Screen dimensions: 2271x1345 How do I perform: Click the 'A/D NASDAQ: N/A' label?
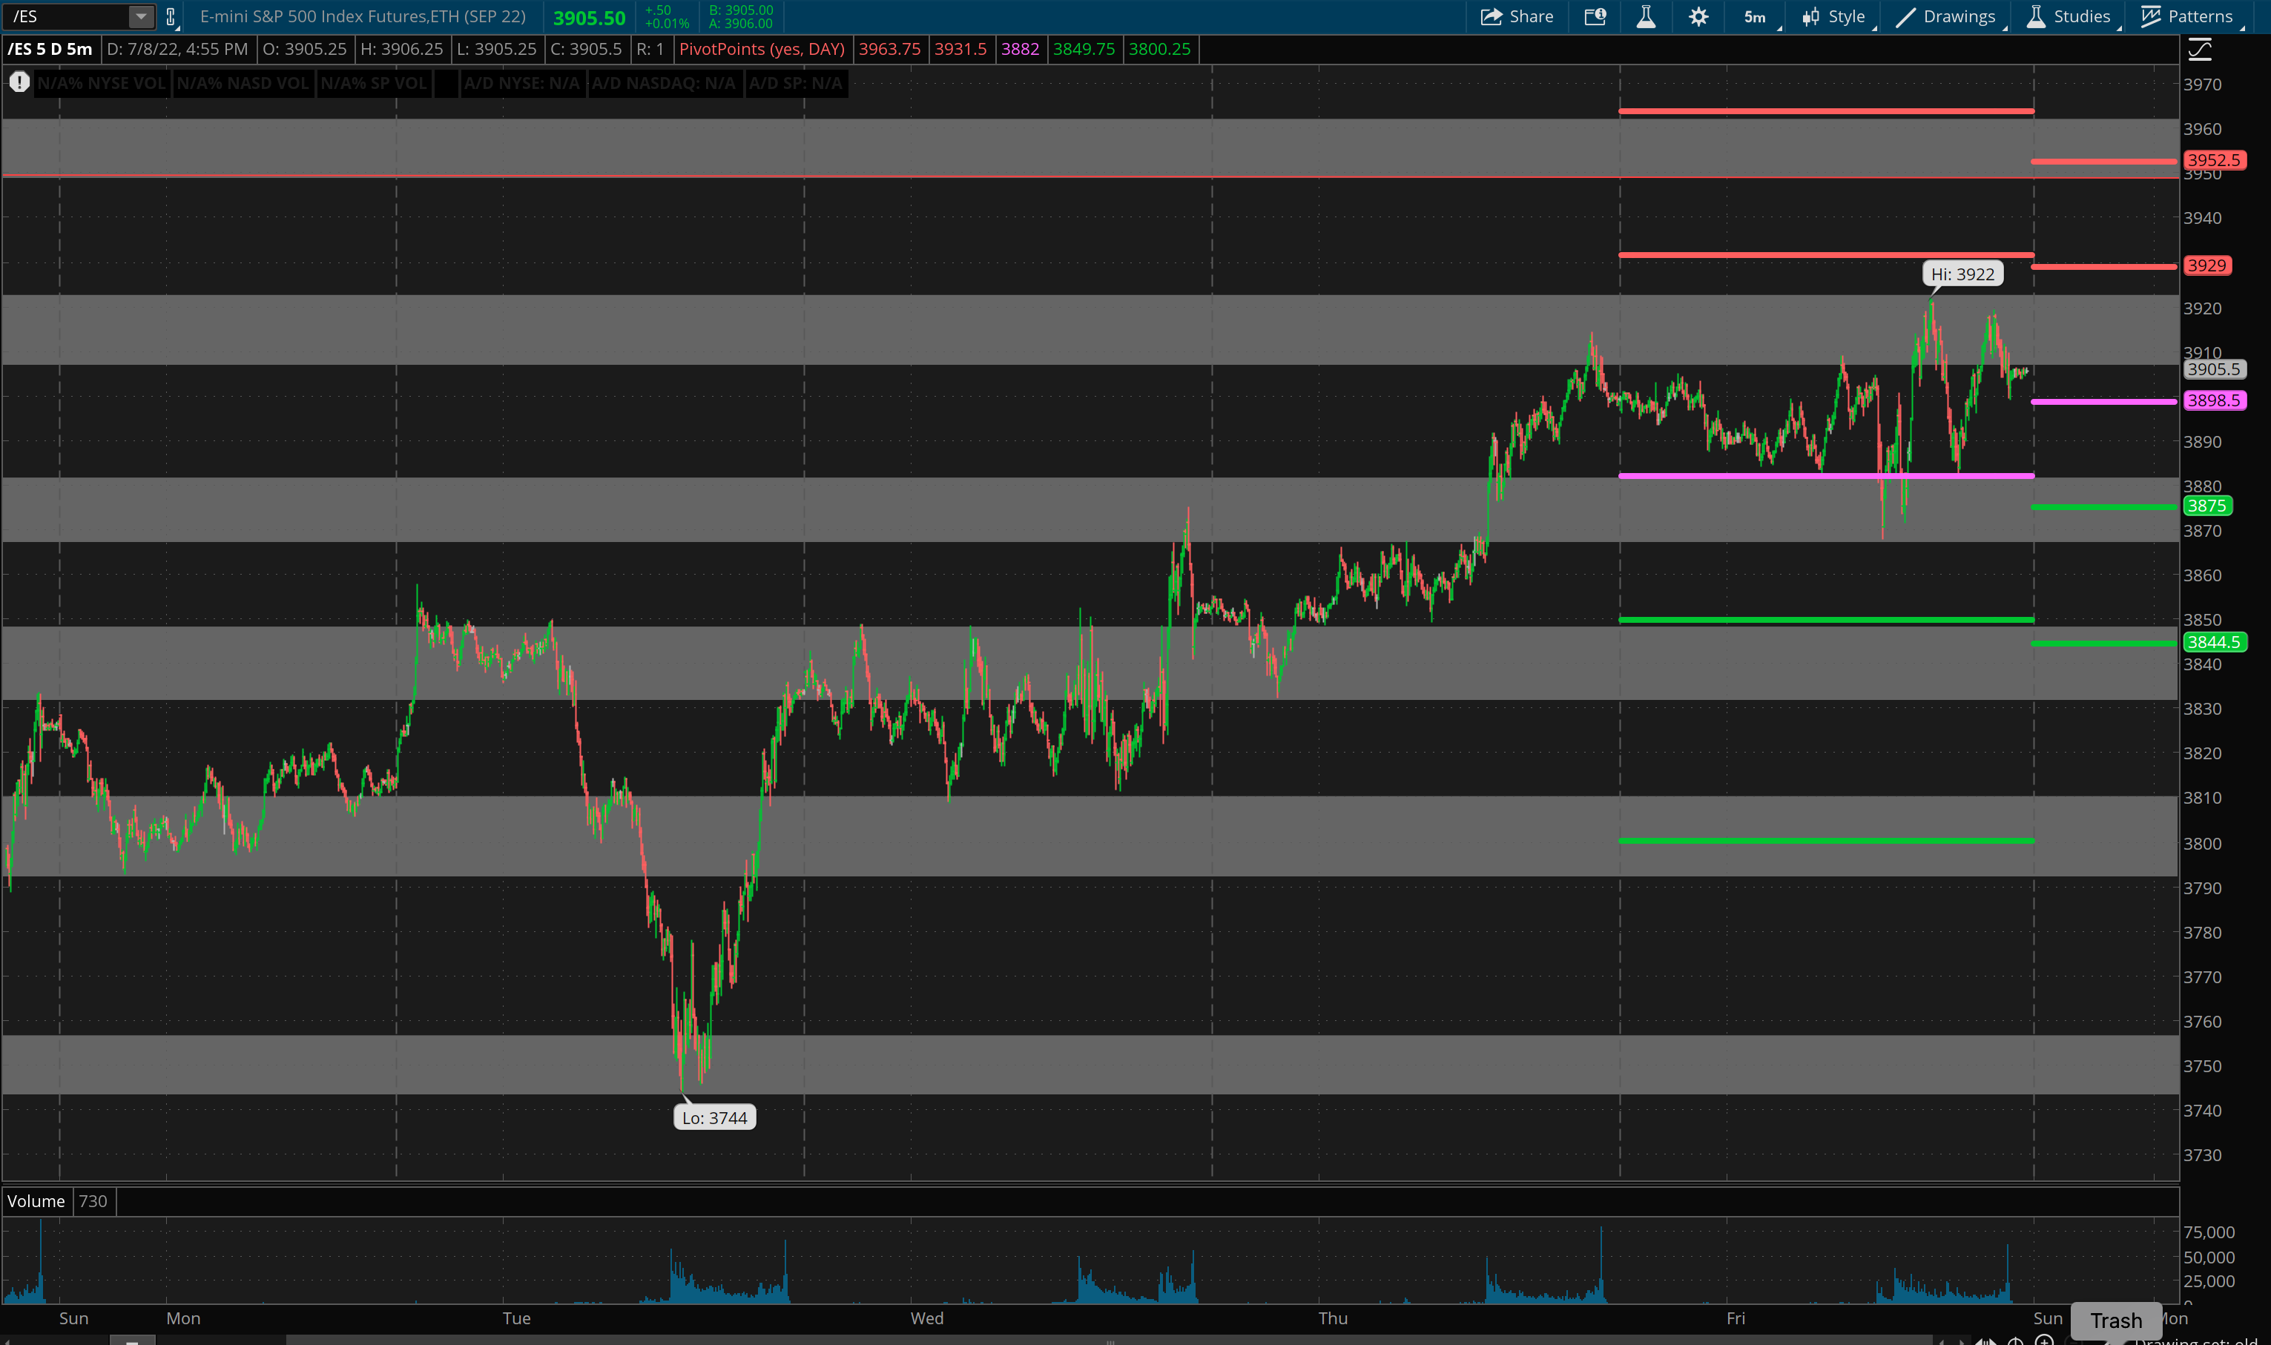[664, 83]
